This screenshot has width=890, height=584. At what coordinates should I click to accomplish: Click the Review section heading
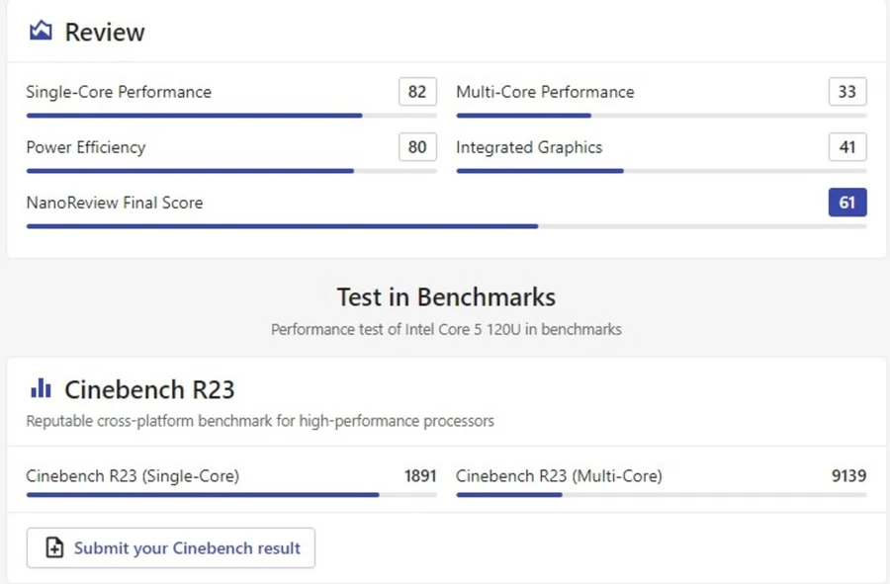click(x=105, y=32)
